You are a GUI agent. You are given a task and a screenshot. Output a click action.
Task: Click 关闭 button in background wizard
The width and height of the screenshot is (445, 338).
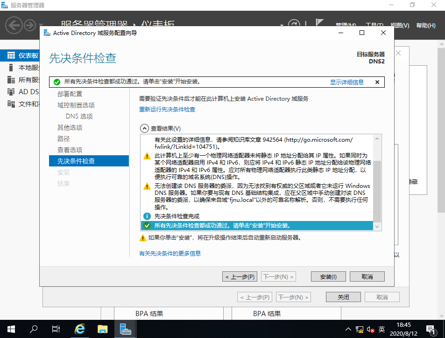(343, 297)
